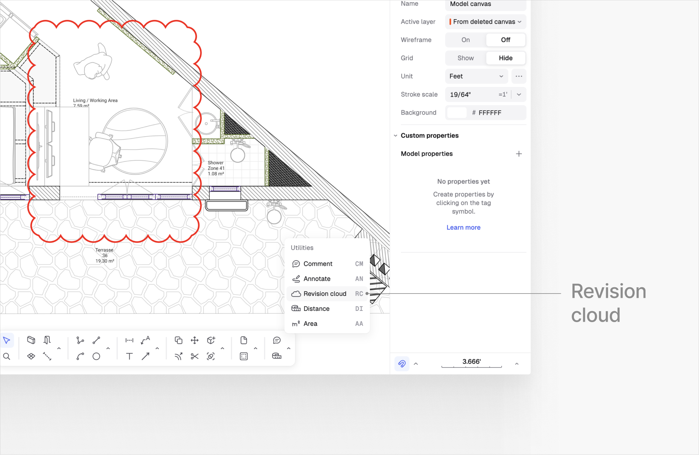Set Grid to Show

tap(465, 58)
